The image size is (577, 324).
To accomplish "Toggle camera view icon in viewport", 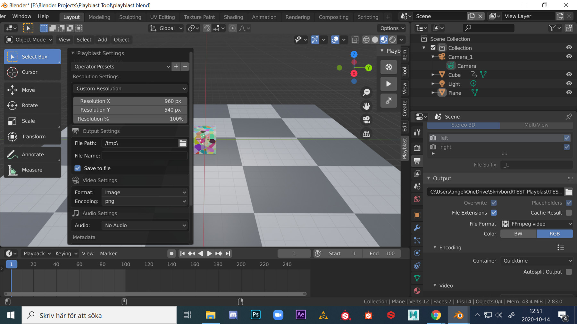I will point(366,120).
